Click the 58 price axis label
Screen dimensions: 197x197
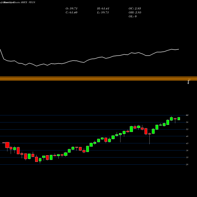(187, 122)
